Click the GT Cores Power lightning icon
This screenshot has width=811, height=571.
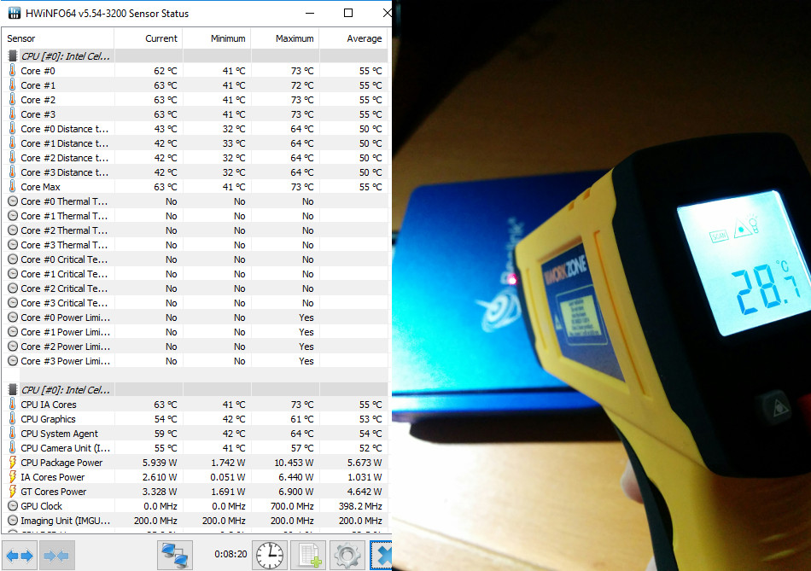coord(13,492)
